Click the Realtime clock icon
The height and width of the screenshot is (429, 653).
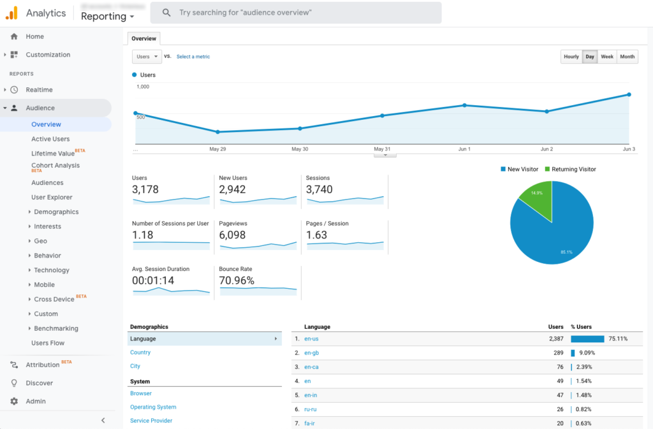[x=14, y=90]
